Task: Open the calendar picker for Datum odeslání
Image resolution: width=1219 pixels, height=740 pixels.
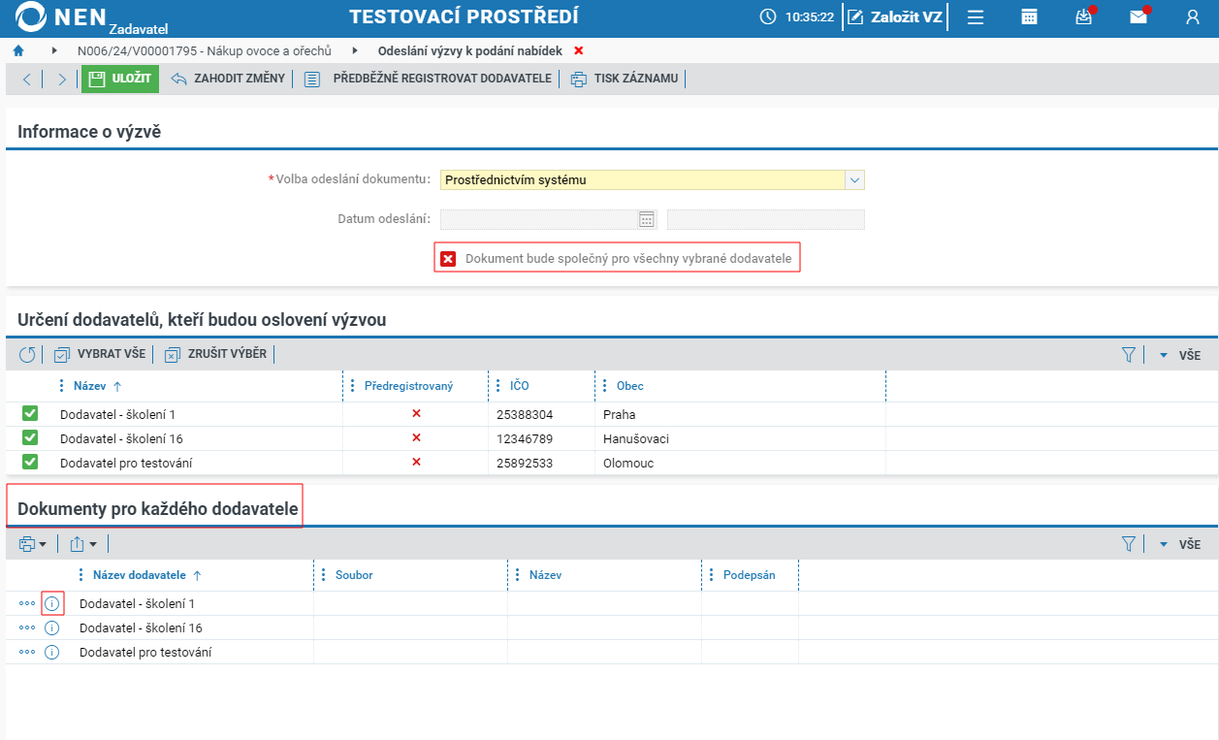Action: (647, 219)
